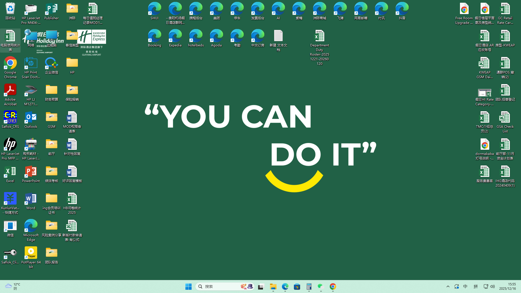Select the PowerPoint desktop shortcut
Viewport: 521px width, 293px height.
(31, 174)
